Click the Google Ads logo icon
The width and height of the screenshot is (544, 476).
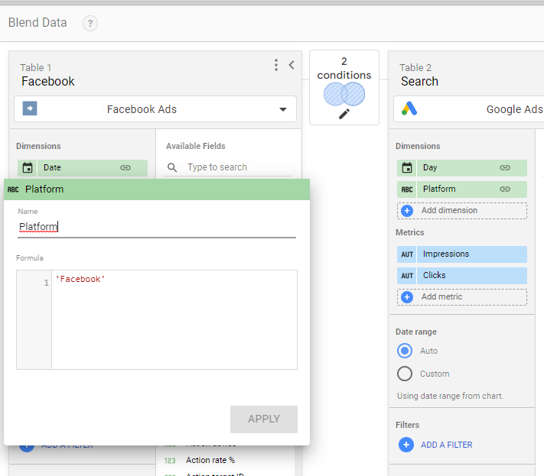[409, 108]
